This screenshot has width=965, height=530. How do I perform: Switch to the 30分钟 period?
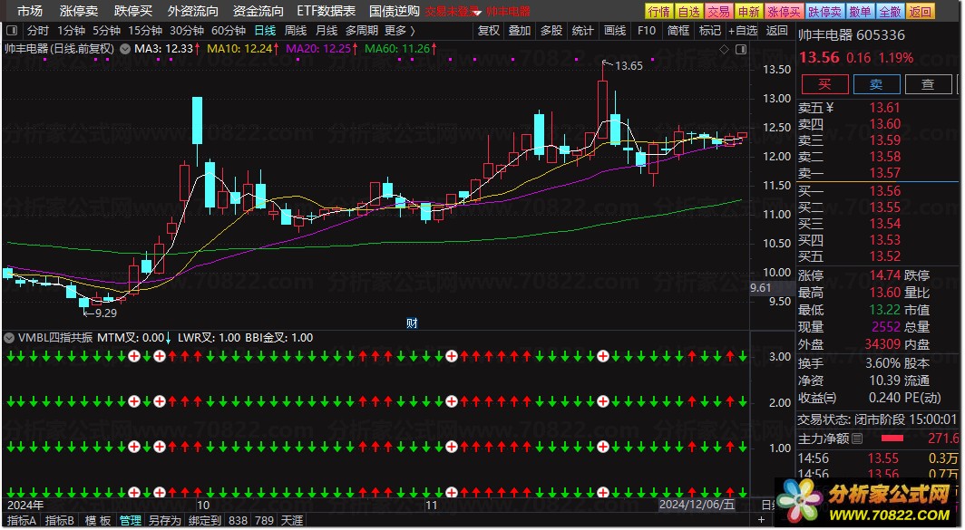point(187,30)
